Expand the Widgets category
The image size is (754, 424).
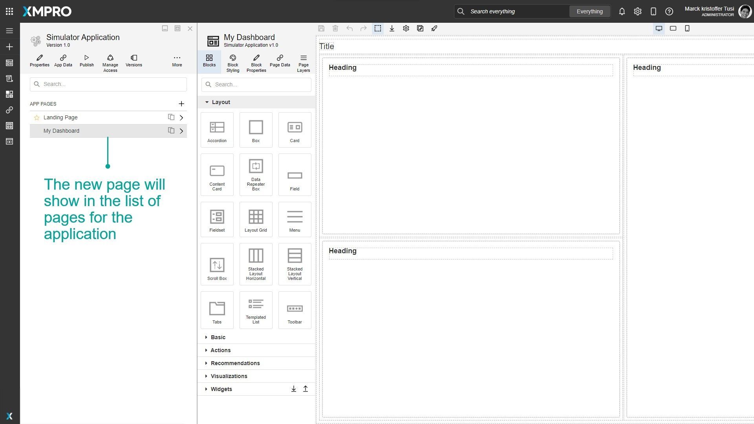coord(221,389)
